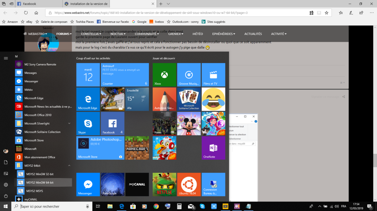Open the CONSTELLA dropdown menu
This screenshot has height=211, width=377.
tap(91, 34)
